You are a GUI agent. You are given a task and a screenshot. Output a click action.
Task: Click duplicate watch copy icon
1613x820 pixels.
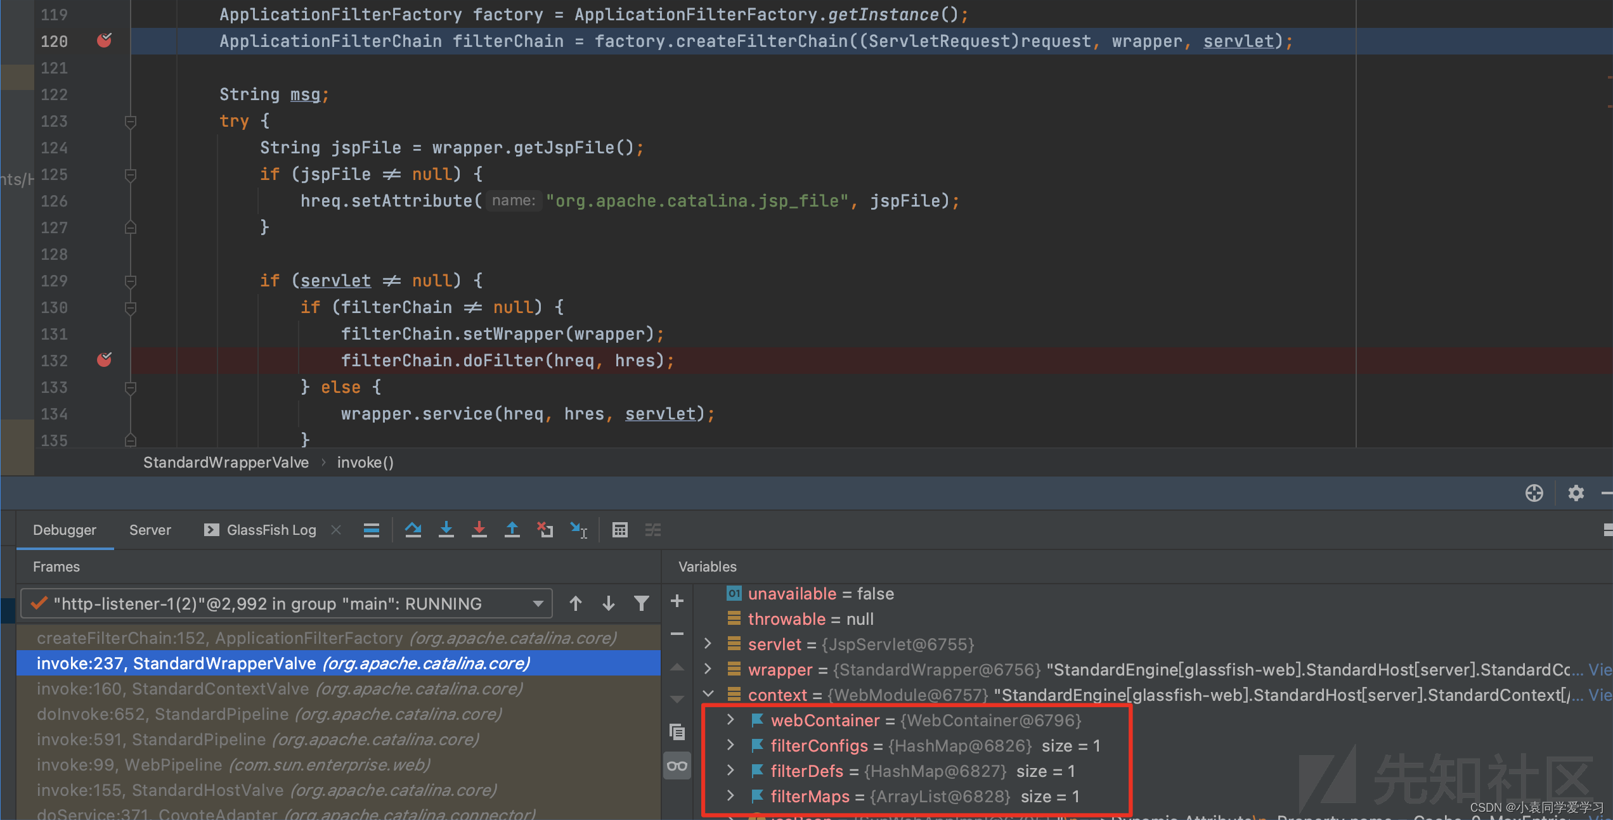(677, 732)
